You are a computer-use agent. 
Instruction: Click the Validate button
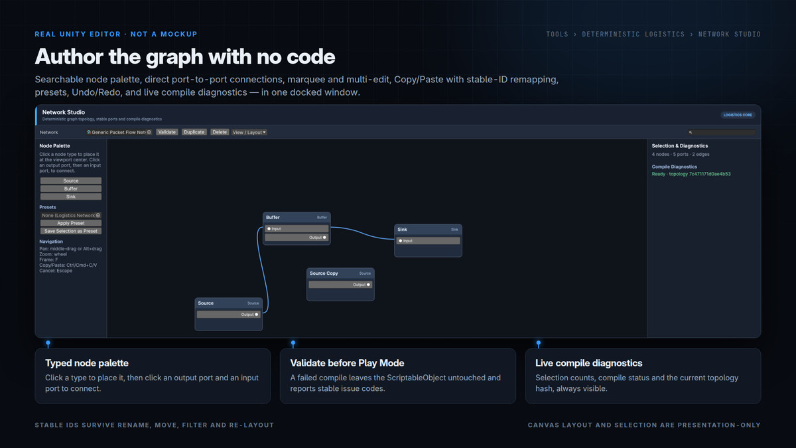pyautogui.click(x=167, y=132)
